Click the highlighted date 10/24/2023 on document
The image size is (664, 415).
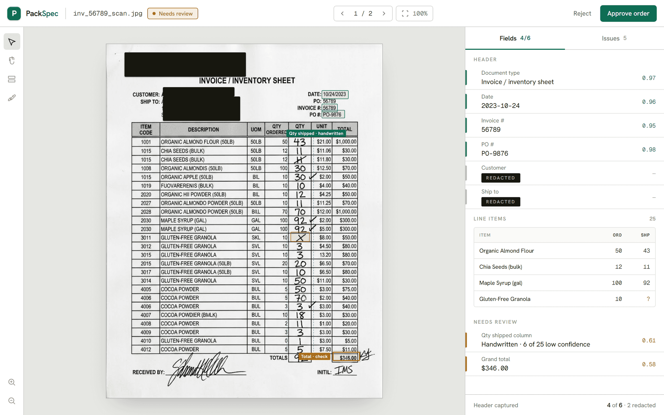tap(335, 94)
